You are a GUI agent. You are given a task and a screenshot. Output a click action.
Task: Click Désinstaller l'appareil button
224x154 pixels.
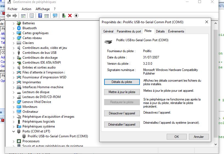[122, 125]
